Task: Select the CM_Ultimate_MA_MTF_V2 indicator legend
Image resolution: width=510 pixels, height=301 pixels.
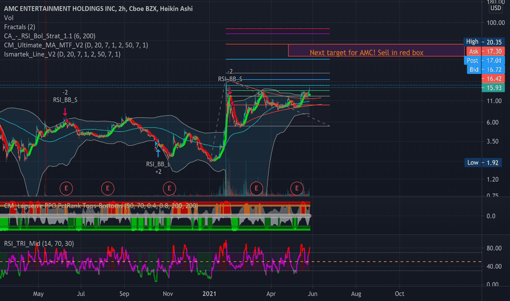Action: pyautogui.click(x=76, y=45)
